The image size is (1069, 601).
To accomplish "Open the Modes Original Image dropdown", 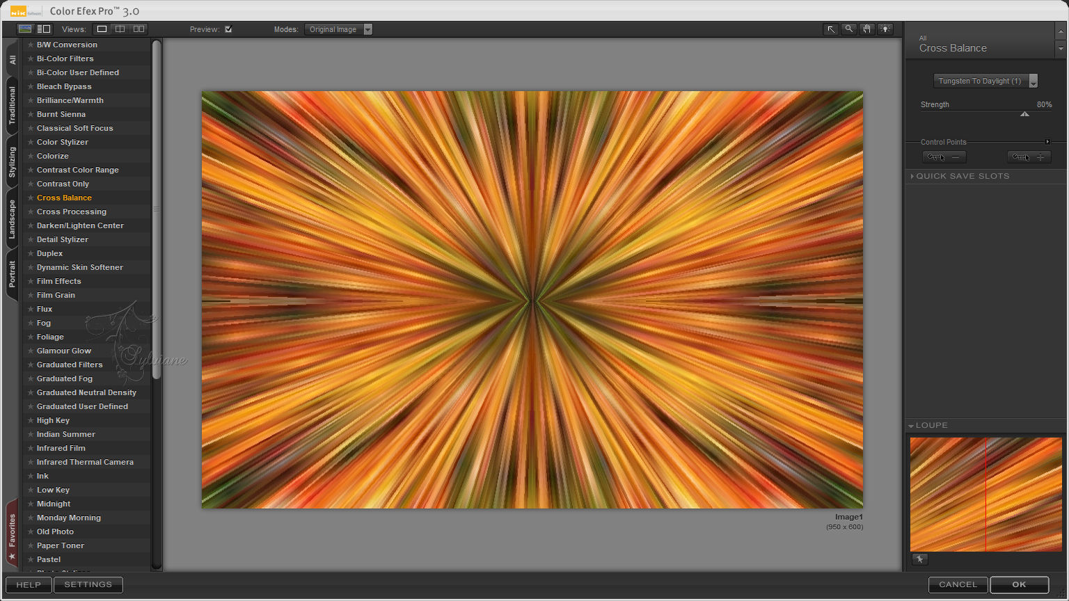I will pyautogui.click(x=338, y=29).
